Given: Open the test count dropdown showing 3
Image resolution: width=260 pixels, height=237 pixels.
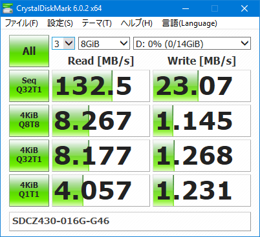Looking at the screenshot, I should point(63,43).
